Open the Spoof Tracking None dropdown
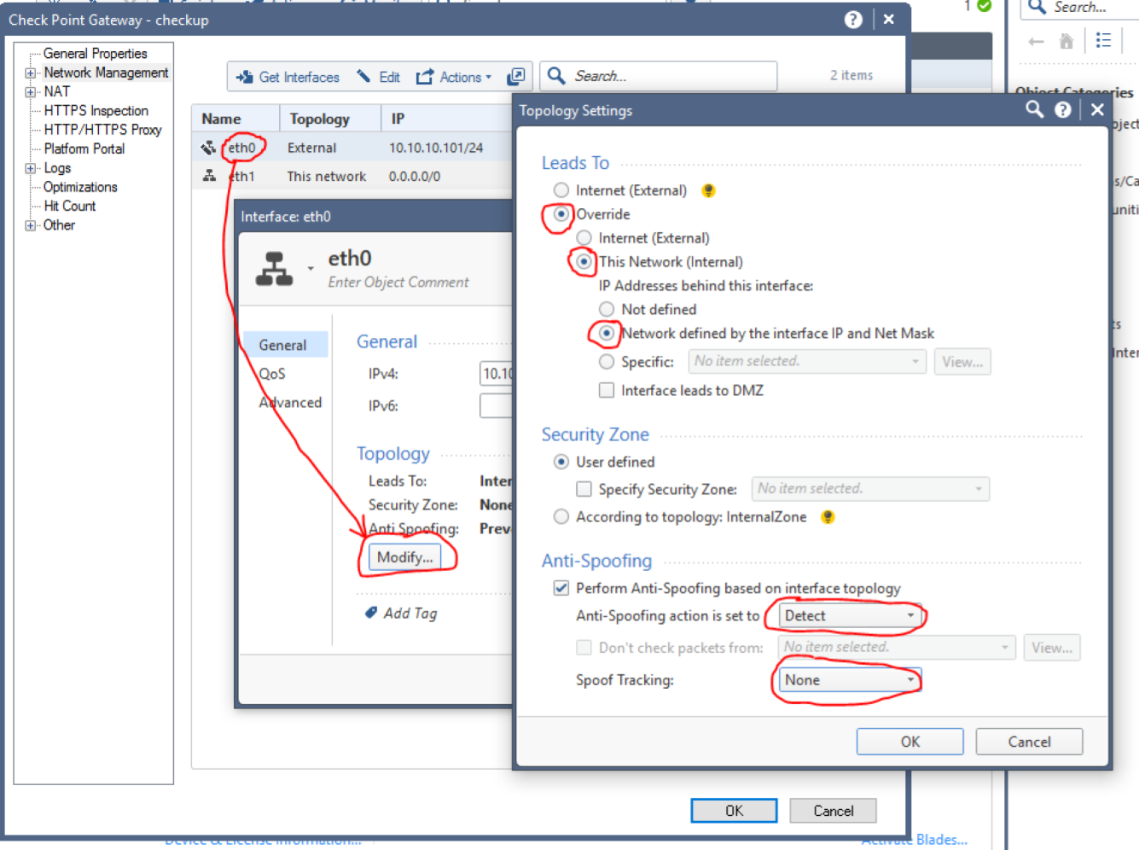The image size is (1139, 850). coord(850,680)
